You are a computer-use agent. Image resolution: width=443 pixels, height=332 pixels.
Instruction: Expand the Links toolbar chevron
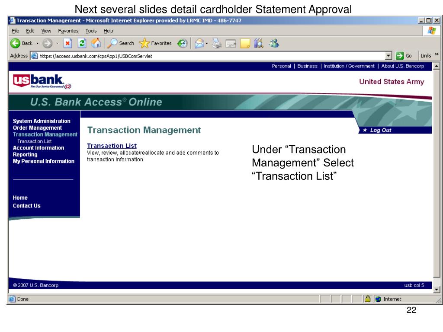click(437, 54)
